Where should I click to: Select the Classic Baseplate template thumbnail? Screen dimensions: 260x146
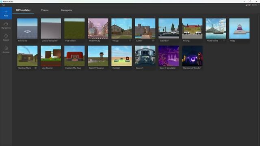[x=51, y=28]
